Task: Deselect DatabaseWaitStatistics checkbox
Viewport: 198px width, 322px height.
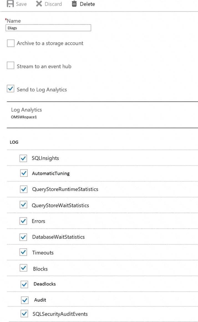Action: [x=24, y=237]
